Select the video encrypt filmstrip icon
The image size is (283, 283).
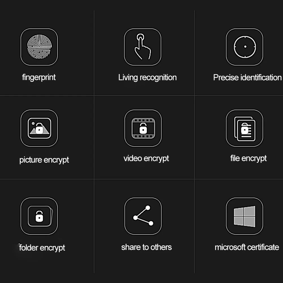[x=143, y=128]
